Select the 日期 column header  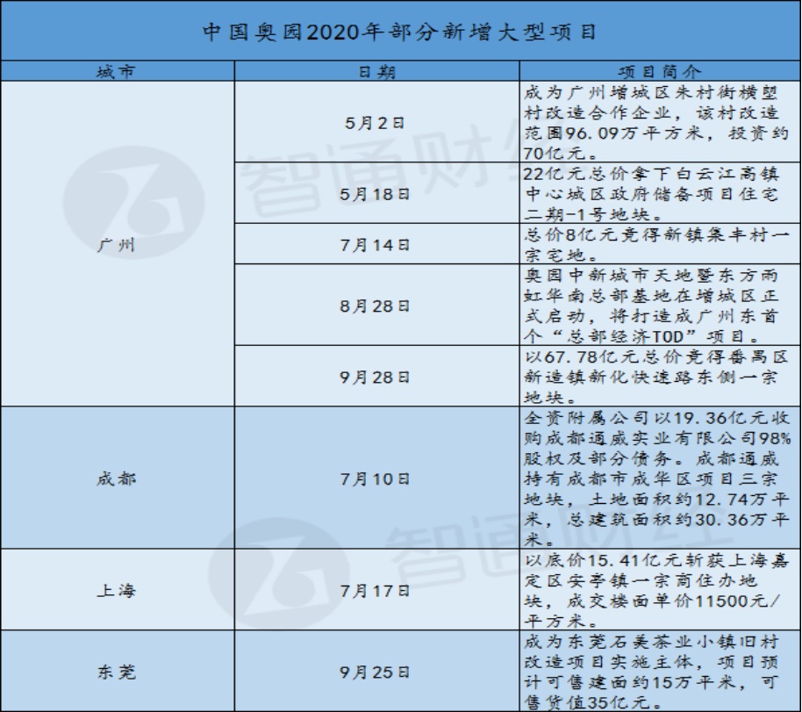click(x=377, y=72)
